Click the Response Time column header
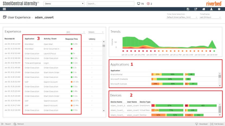Image resolution: width=225 pixels, height=126 pixels. click(x=72, y=39)
